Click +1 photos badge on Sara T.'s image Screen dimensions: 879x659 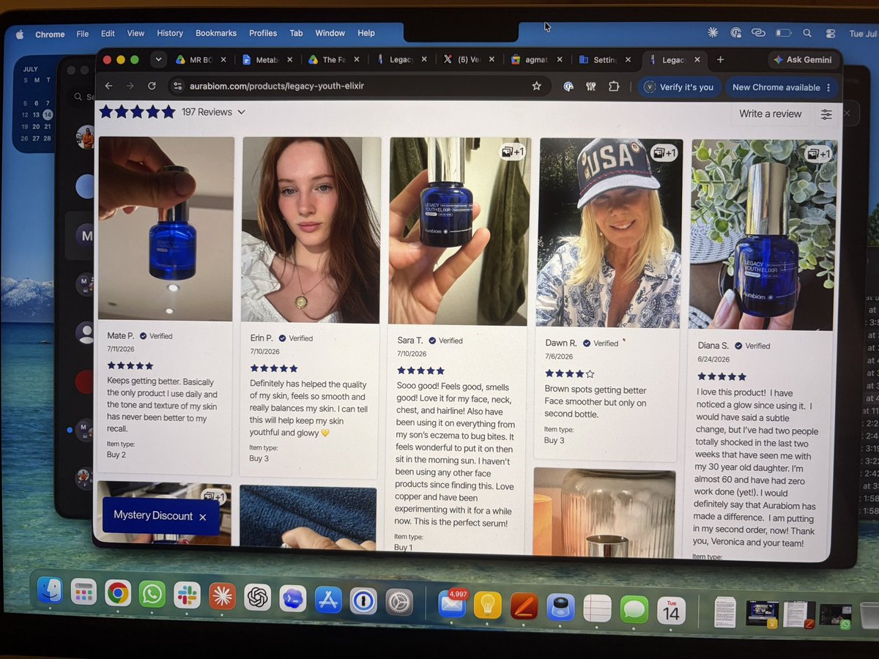point(513,152)
